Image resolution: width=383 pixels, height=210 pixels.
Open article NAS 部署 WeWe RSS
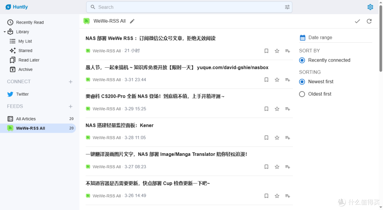[150, 38]
